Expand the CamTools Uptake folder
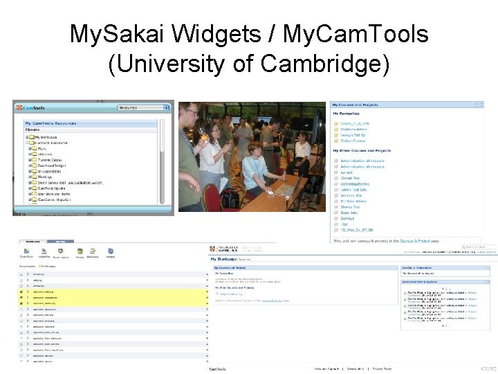The width and height of the screenshot is (498, 374). 30,188
